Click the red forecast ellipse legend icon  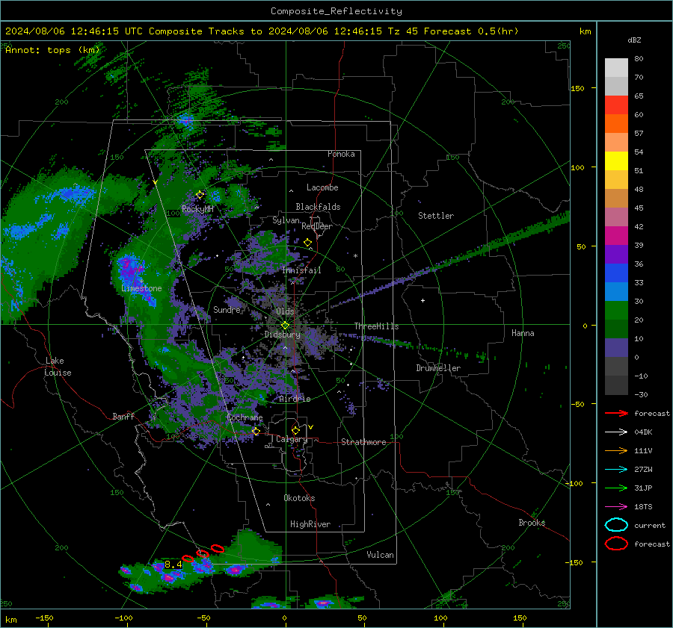pos(616,544)
